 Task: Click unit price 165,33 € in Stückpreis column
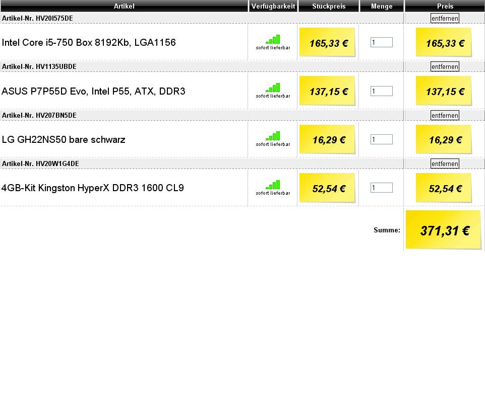(x=327, y=42)
